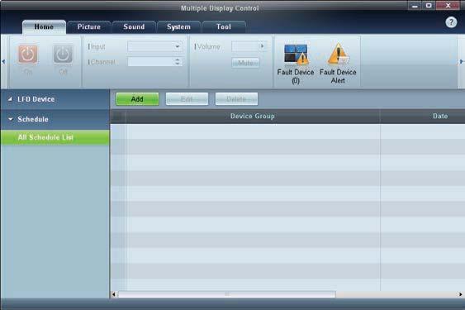Image resolution: width=465 pixels, height=310 pixels.
Task: Click the power On icon
Action: point(27,55)
